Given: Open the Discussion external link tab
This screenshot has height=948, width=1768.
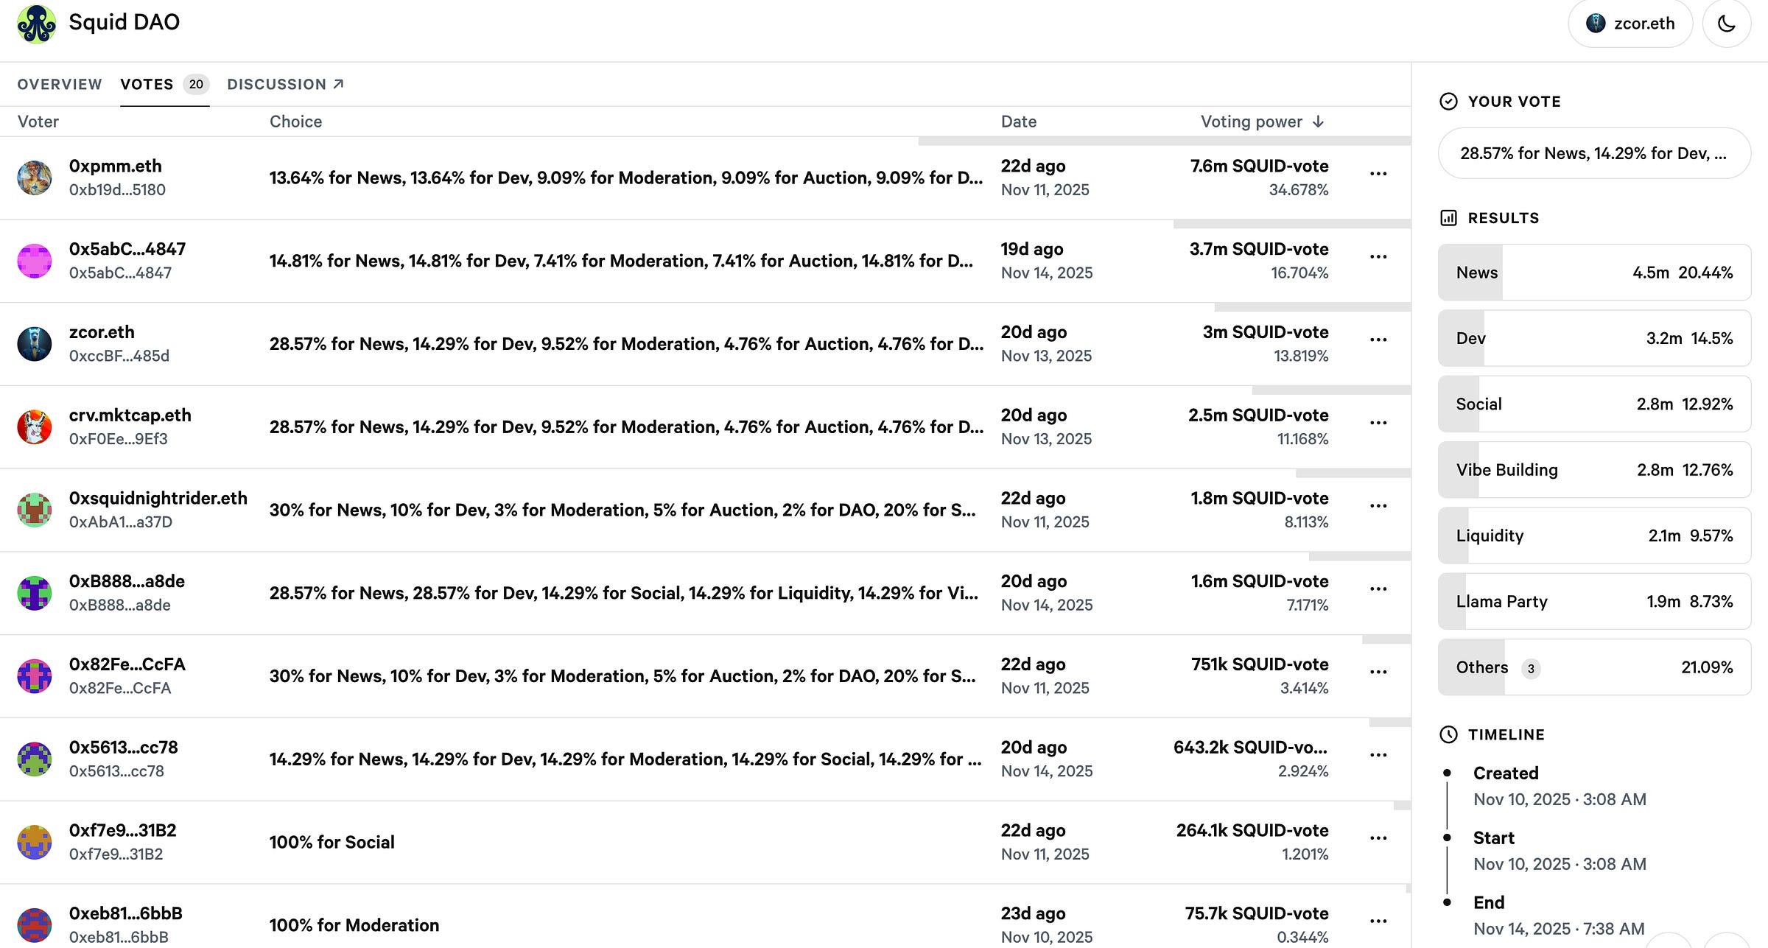Looking at the screenshot, I should 285,84.
